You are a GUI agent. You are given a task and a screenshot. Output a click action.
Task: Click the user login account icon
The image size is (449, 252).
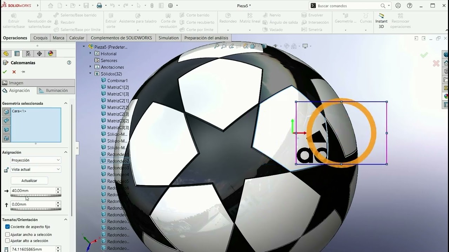tap(398, 6)
